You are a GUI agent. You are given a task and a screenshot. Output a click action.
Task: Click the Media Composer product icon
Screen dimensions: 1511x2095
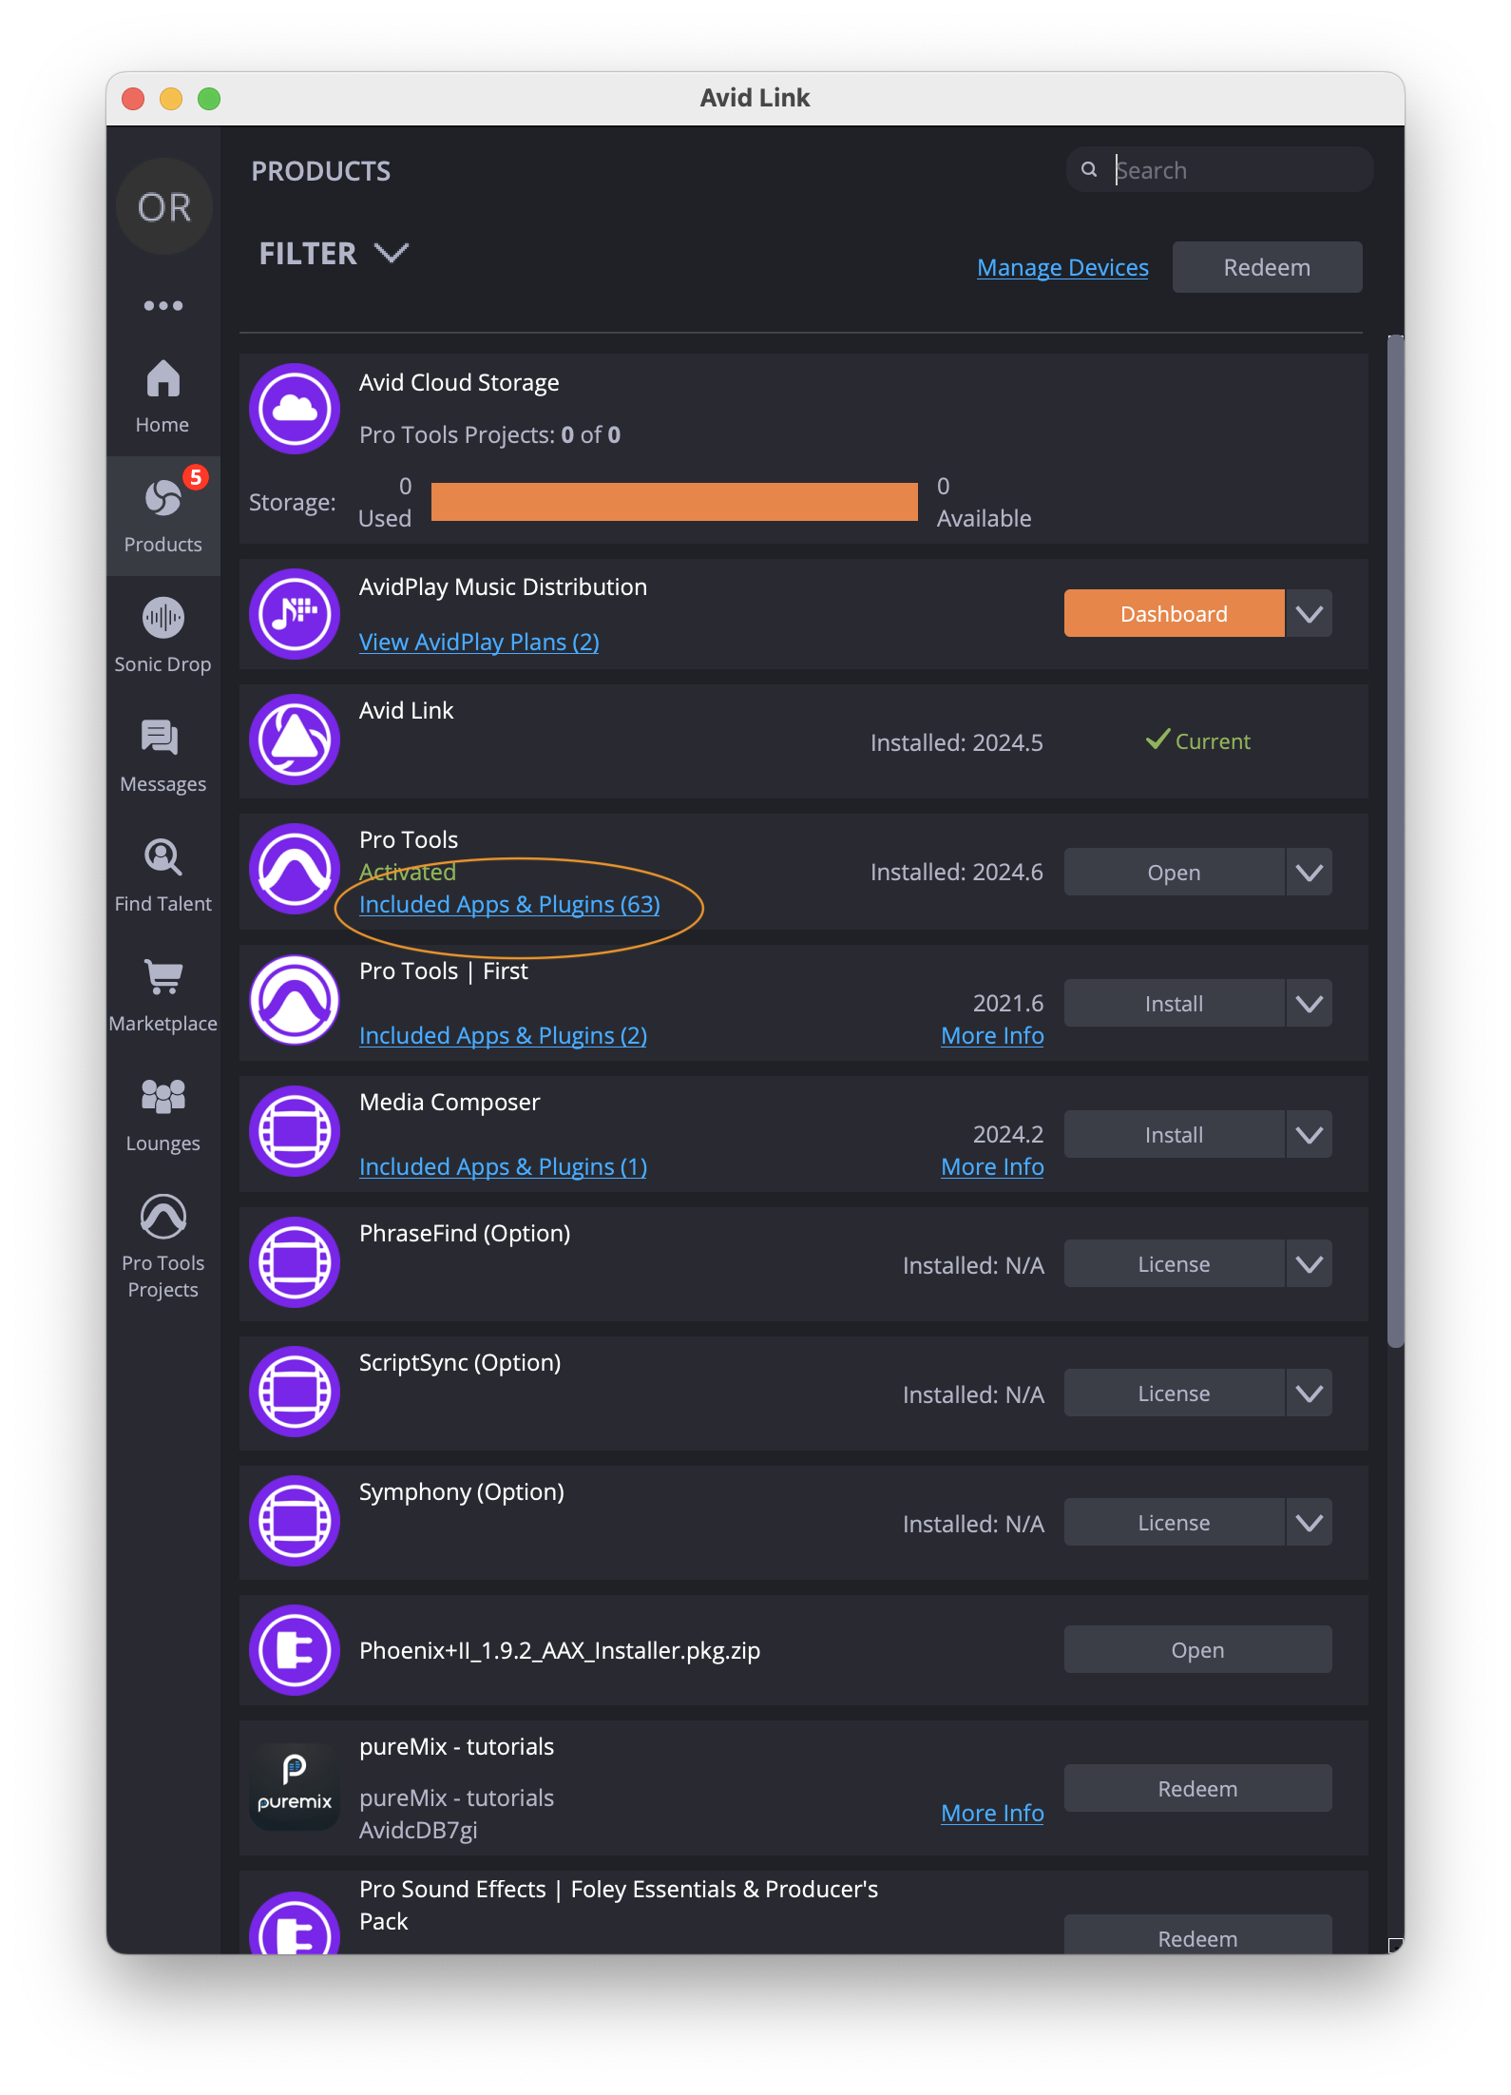[295, 1131]
